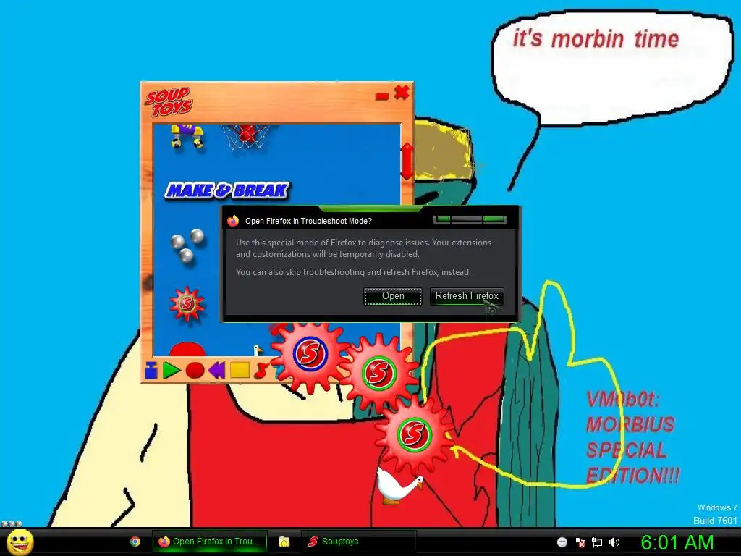Open the Action Center flag tray icon
Image resolution: width=741 pixels, height=556 pixels.
click(580, 542)
